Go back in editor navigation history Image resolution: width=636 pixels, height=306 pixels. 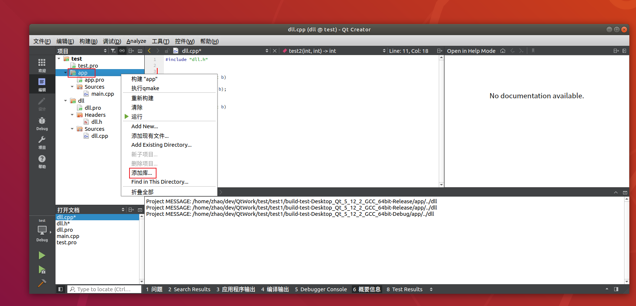click(149, 51)
